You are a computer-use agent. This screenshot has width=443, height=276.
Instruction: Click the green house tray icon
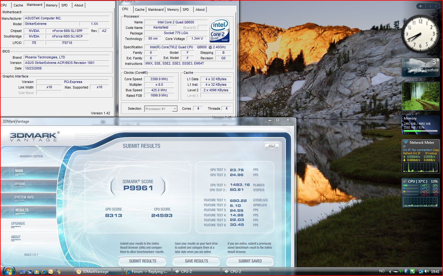[x=413, y=271]
